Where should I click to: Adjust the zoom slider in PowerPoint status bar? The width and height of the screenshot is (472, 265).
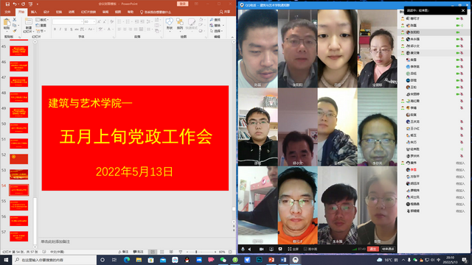point(196,252)
